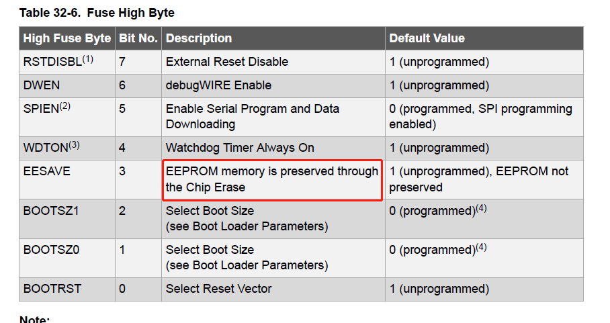610x323 pixels.
Task: Select the DWEN fuse name cell
Action: 41,85
